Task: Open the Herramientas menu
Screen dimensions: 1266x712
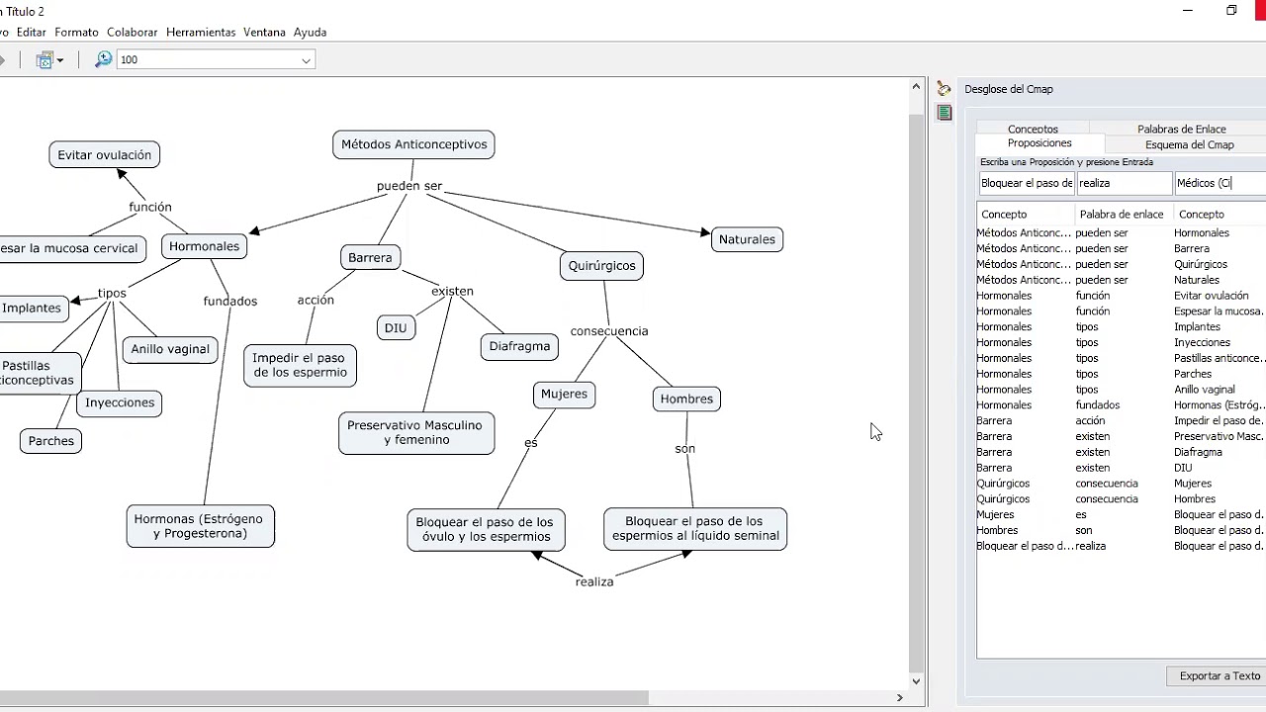Action: coord(201,33)
